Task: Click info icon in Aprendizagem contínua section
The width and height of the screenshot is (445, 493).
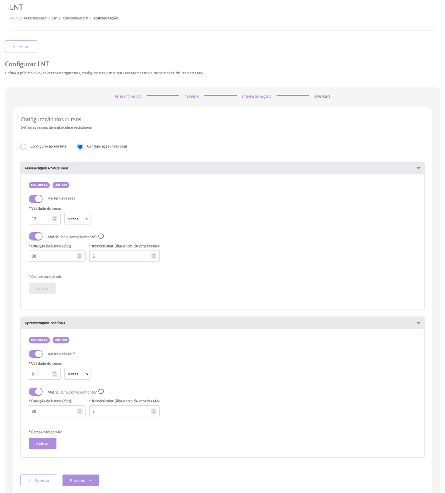Action: pyautogui.click(x=101, y=392)
